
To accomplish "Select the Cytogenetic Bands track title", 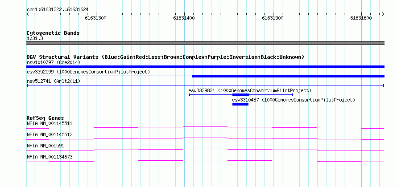I will tap(53, 33).
